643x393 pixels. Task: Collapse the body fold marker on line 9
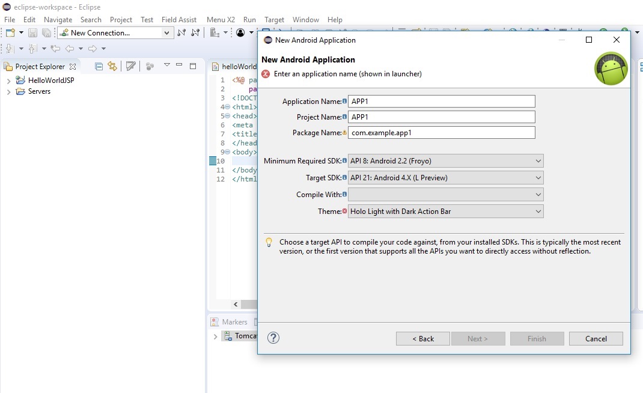[228, 152]
